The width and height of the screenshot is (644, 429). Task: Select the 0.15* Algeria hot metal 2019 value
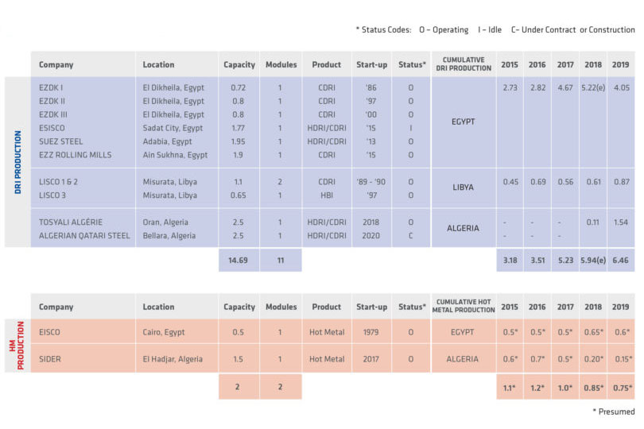pos(623,359)
